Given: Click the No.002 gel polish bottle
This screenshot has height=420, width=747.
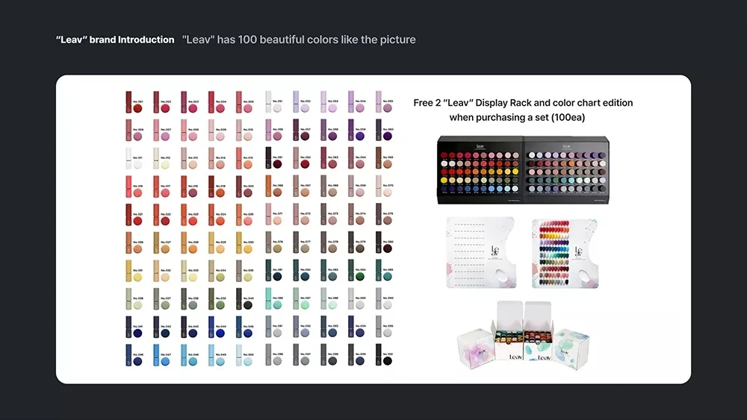Looking at the screenshot, I should click(x=156, y=101).
